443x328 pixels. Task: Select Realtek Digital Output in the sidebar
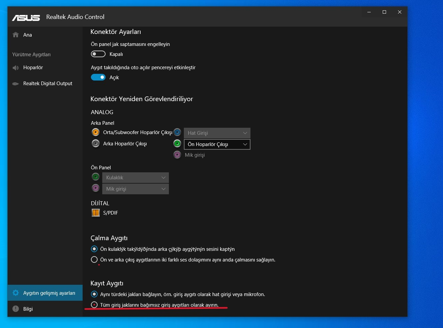(45, 83)
